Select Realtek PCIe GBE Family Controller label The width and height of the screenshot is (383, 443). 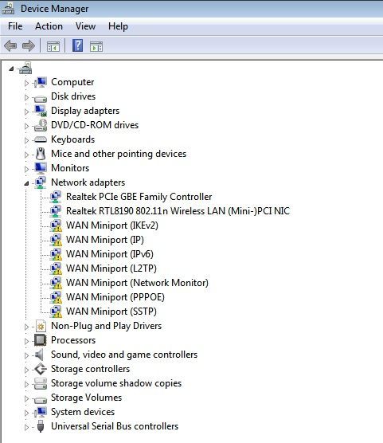[x=139, y=197]
